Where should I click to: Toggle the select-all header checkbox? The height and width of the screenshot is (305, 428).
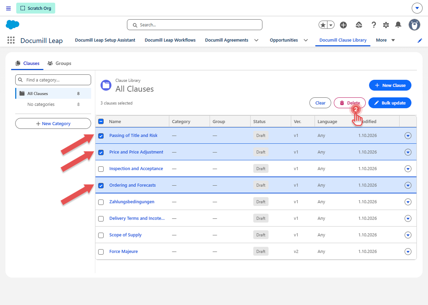pyautogui.click(x=101, y=121)
